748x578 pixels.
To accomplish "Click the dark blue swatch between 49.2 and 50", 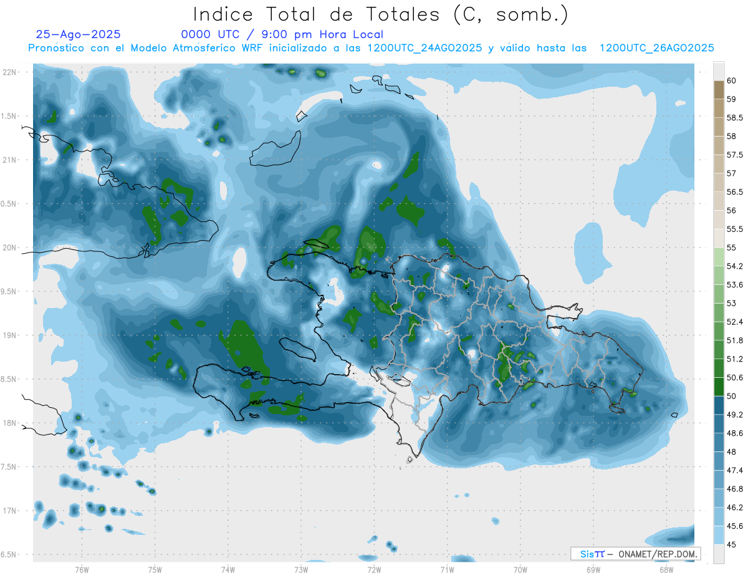I will click(719, 405).
